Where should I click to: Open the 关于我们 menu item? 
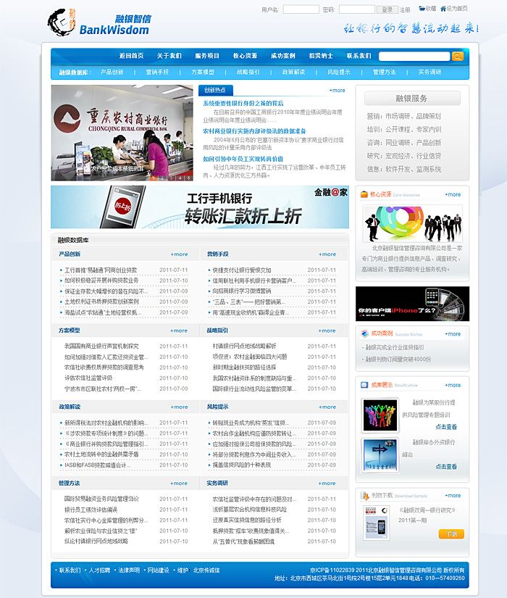(x=169, y=56)
